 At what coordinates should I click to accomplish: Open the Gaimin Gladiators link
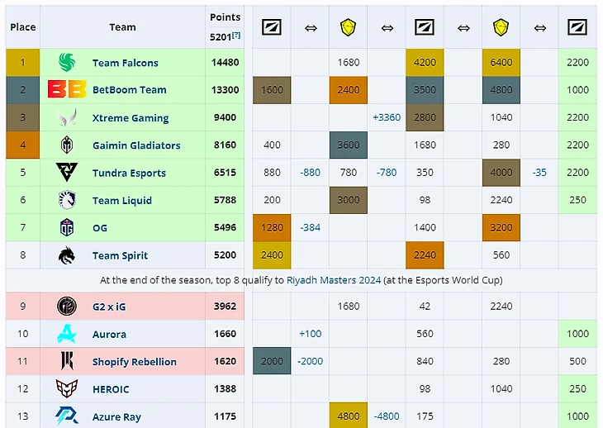coord(136,145)
